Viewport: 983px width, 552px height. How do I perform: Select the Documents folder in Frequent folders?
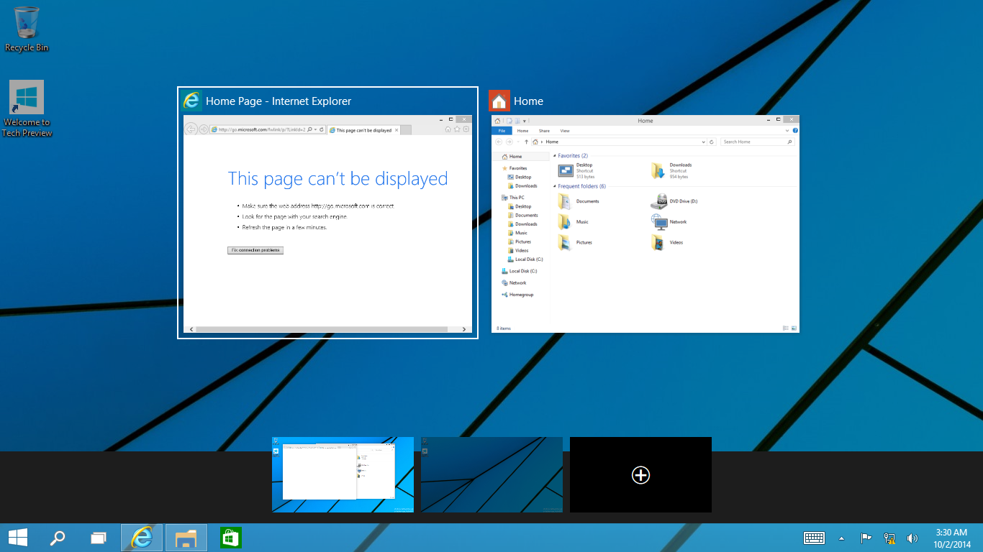point(579,201)
